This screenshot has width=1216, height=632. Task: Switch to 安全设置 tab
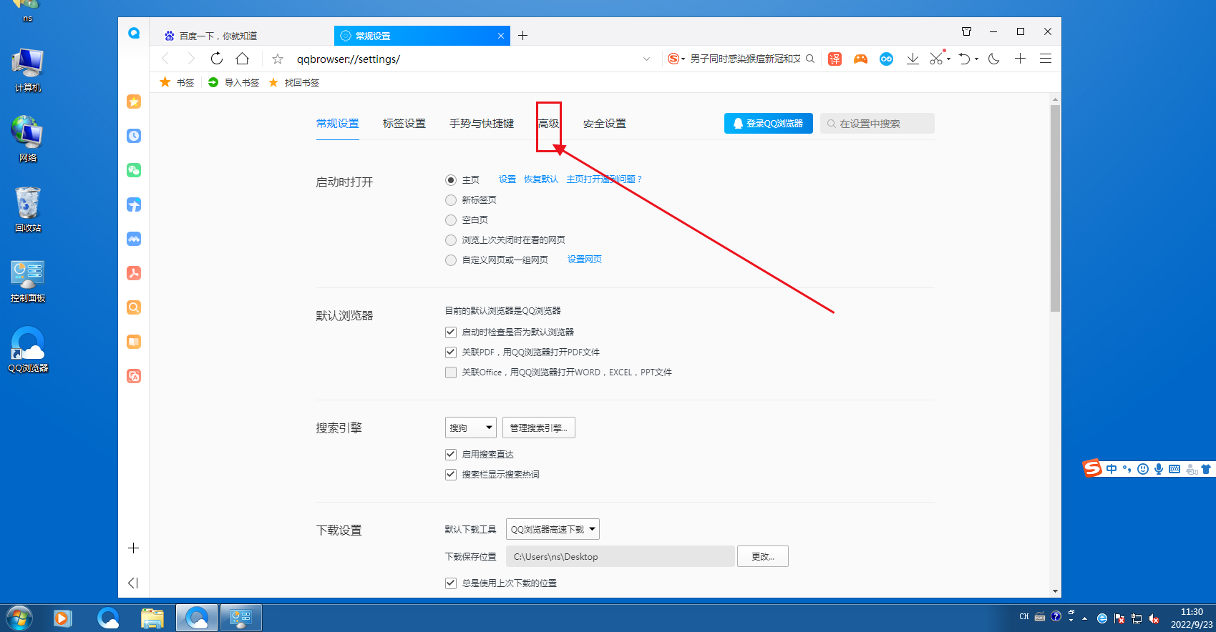click(605, 124)
